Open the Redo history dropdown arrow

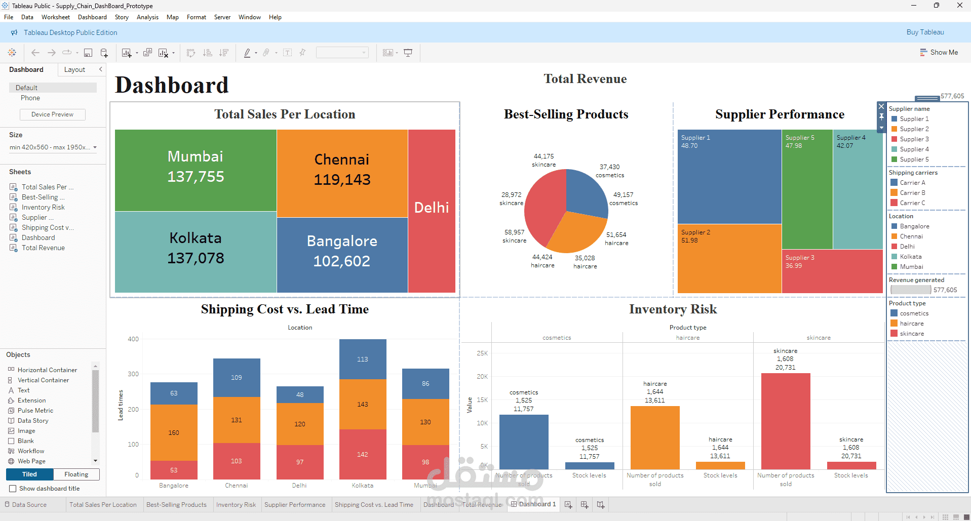coord(77,53)
